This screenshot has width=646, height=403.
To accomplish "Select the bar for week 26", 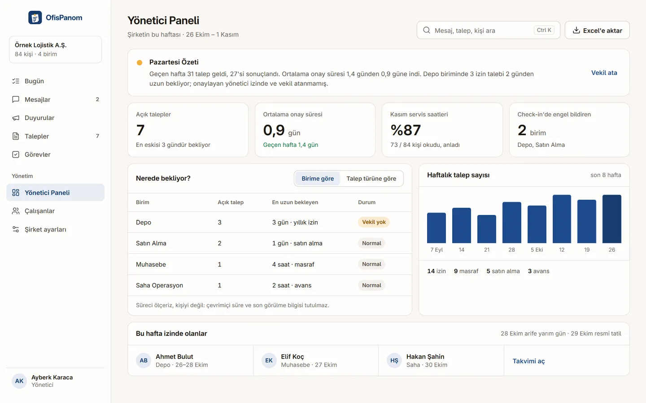I will tap(612, 219).
